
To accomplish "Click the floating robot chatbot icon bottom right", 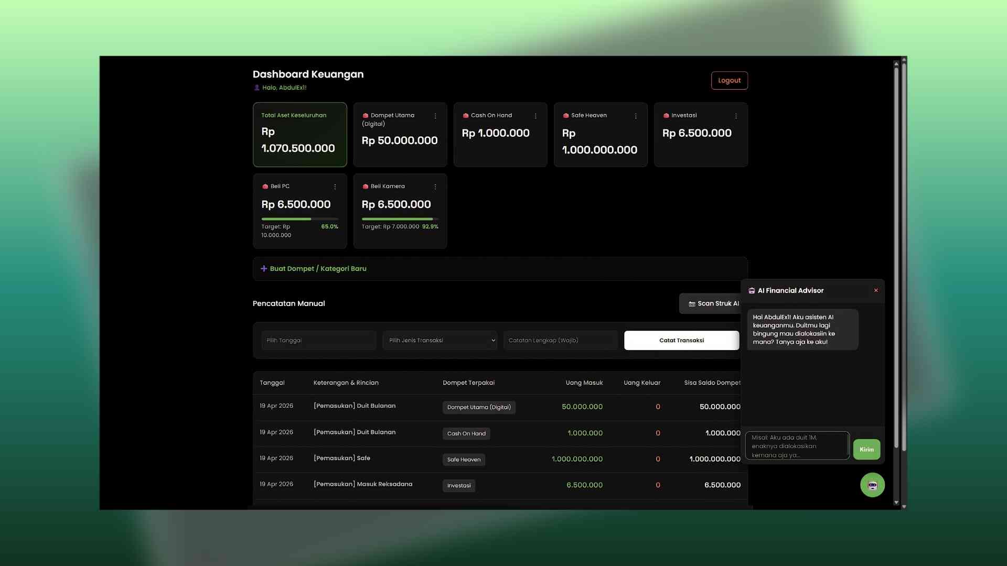I will pos(872,485).
